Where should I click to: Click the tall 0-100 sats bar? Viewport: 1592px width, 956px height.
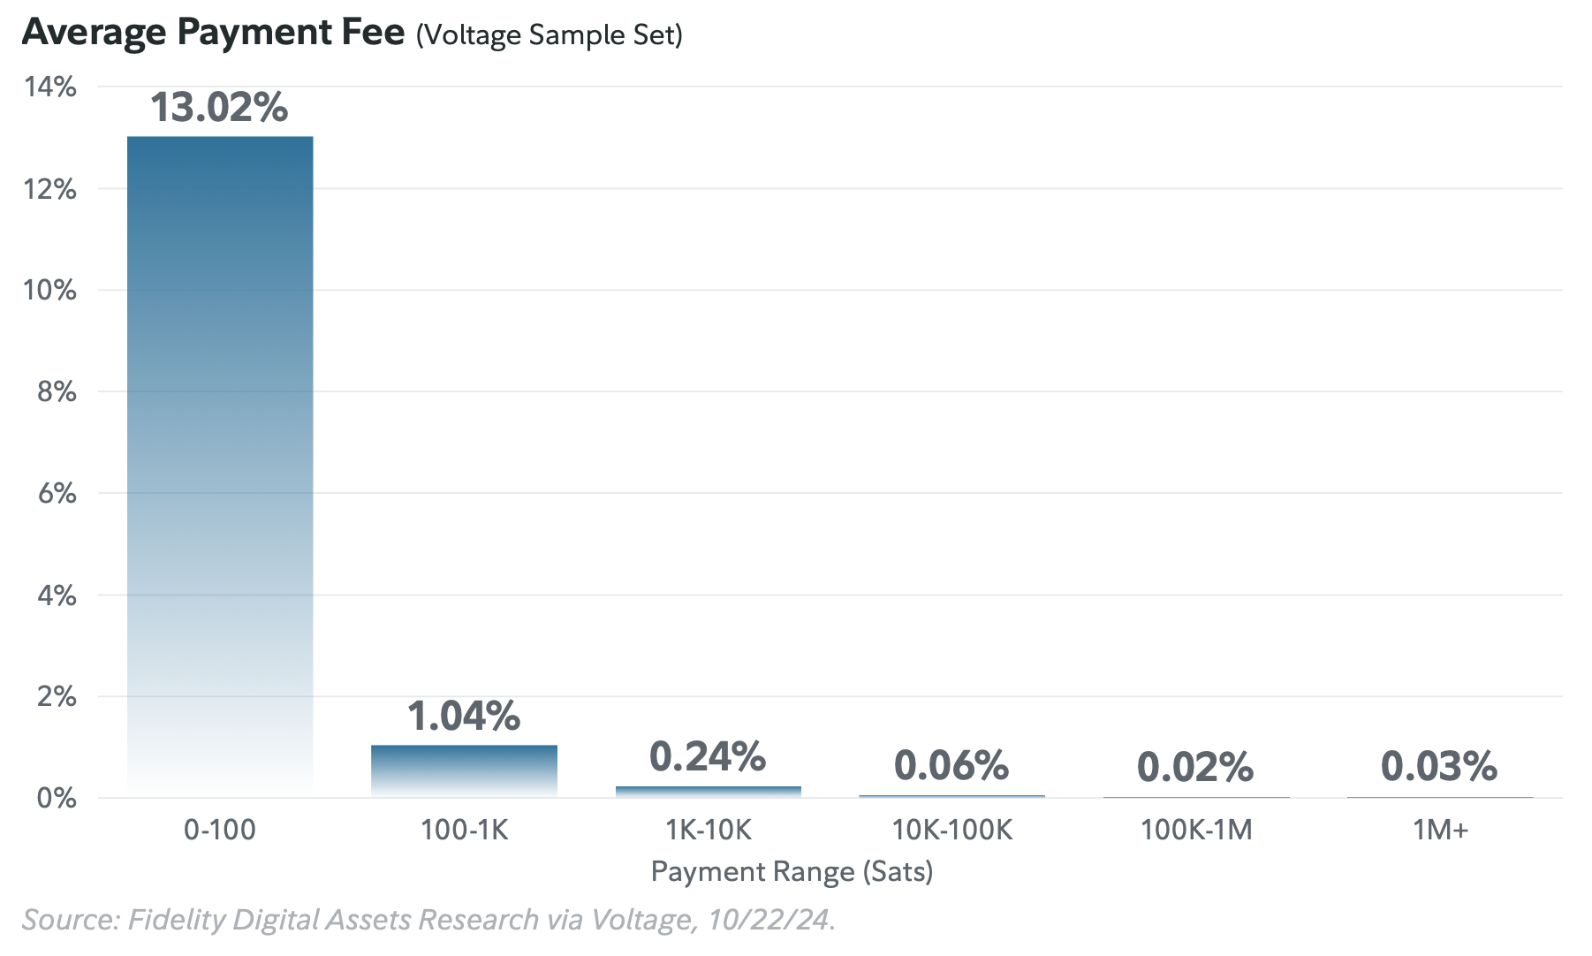coord(220,442)
